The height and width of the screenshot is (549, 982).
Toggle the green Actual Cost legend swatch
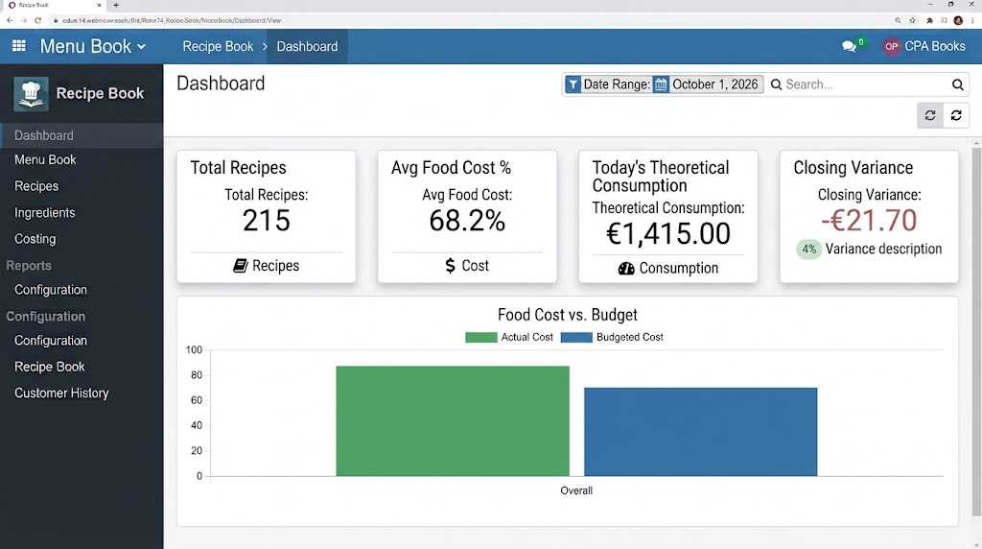tap(481, 337)
